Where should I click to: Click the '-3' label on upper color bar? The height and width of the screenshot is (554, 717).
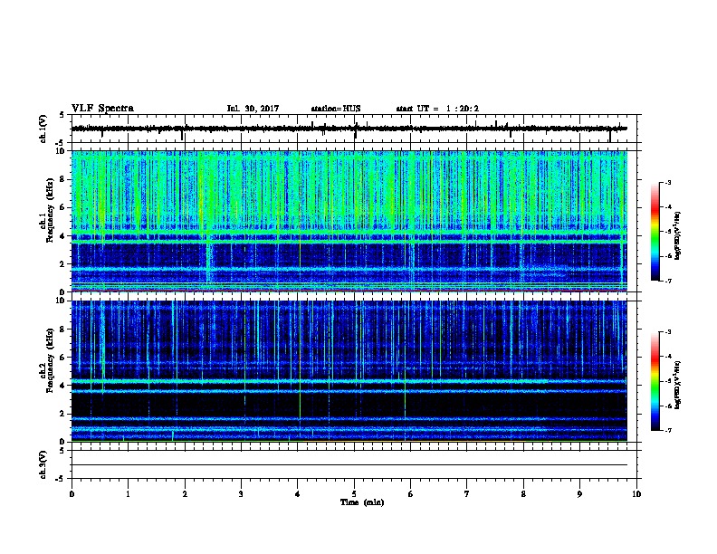click(x=668, y=183)
